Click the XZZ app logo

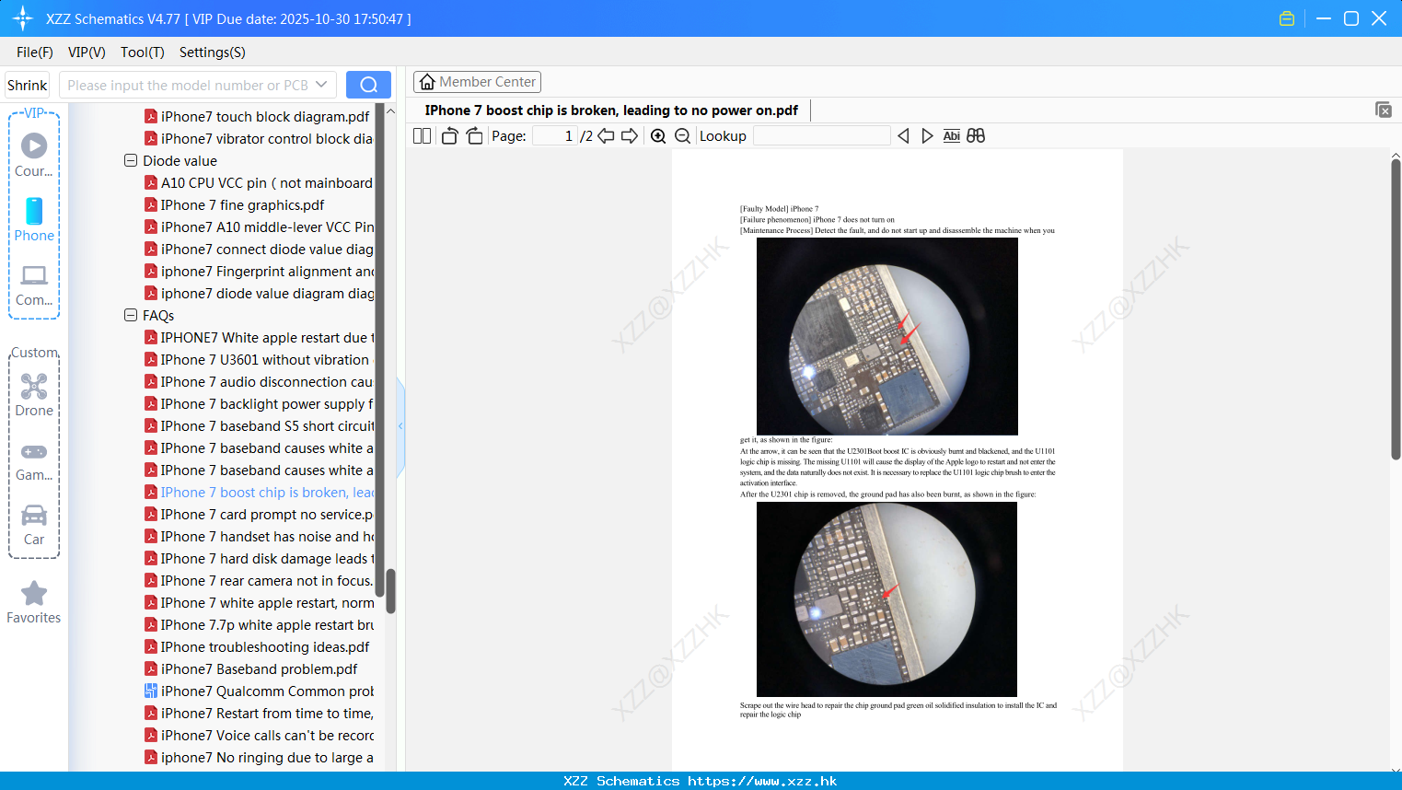coord(23,18)
